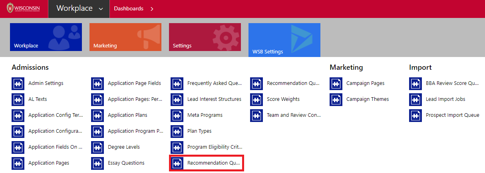Viewport: 485px width, 173px height.
Task: Expand the Workplace dropdown chevron
Action: click(x=101, y=9)
